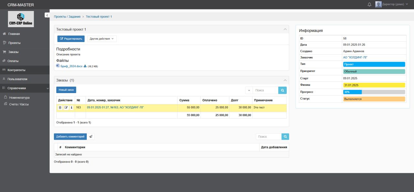Click the ID value 58
Screen dimensions: 414x192
coord(345,38)
